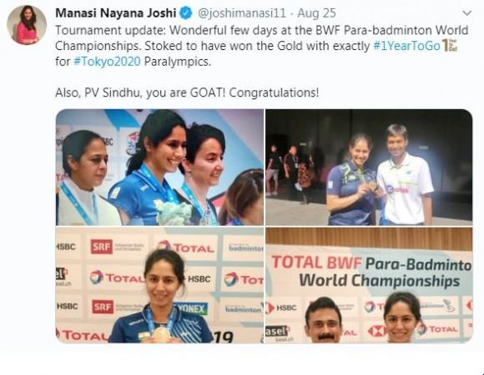The width and height of the screenshot is (484, 375).
Task: Click the HSBC logo on championships banner
Action: click(x=281, y=307)
